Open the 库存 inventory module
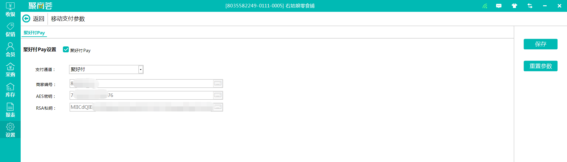 coord(10,90)
